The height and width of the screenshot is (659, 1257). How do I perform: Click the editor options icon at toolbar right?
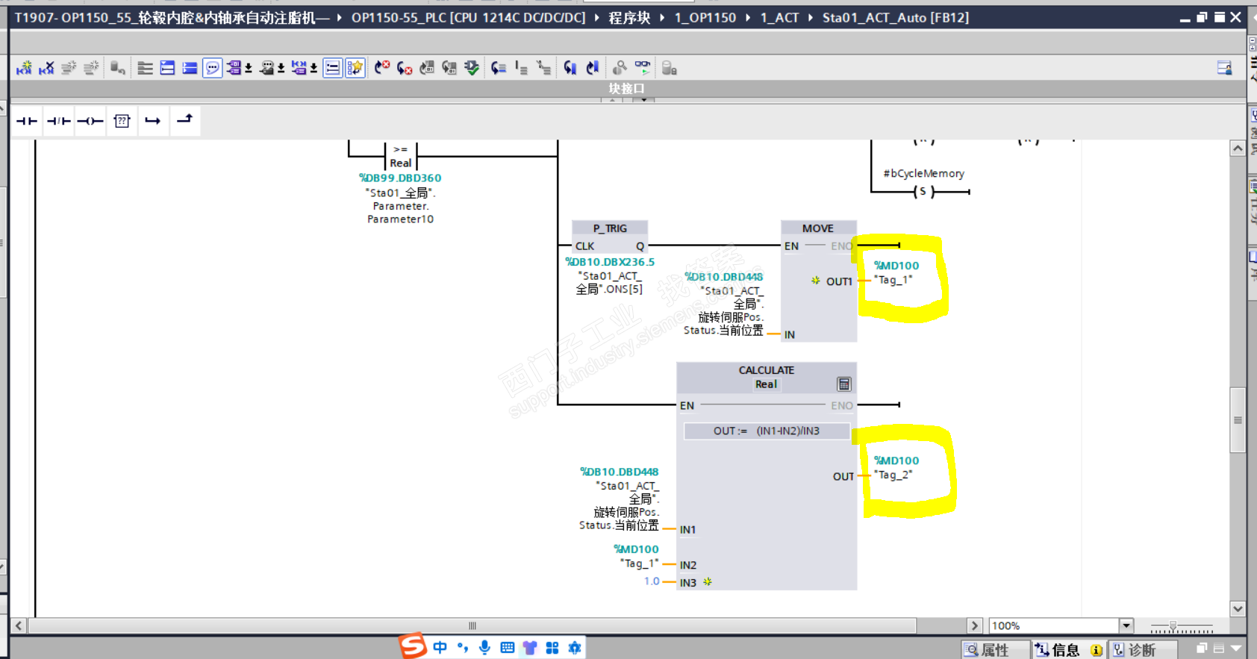(1224, 68)
